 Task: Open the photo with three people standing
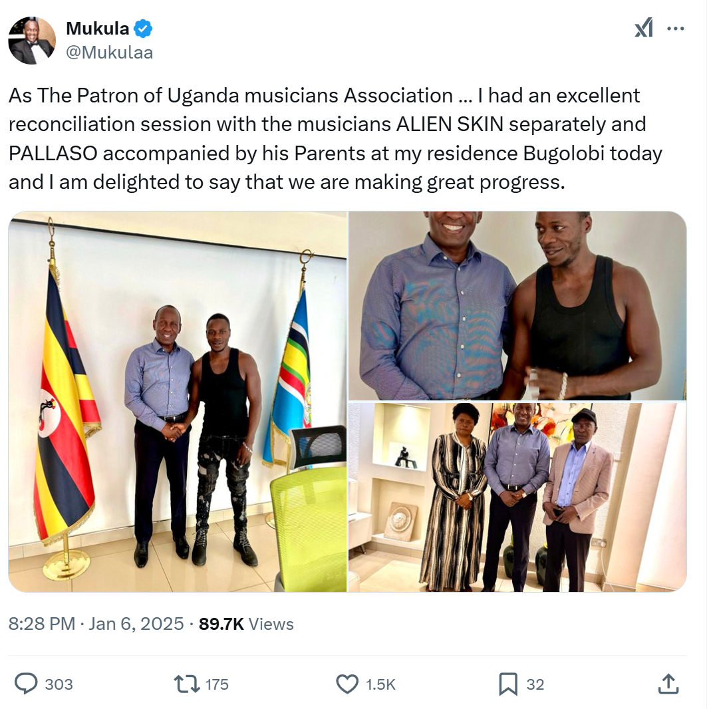coord(517,497)
